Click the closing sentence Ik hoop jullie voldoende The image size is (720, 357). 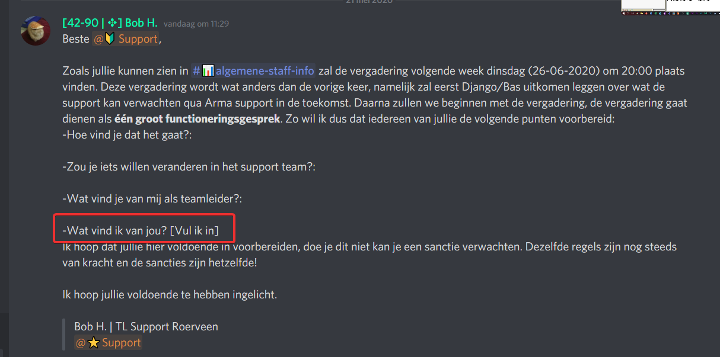pyautogui.click(x=170, y=294)
